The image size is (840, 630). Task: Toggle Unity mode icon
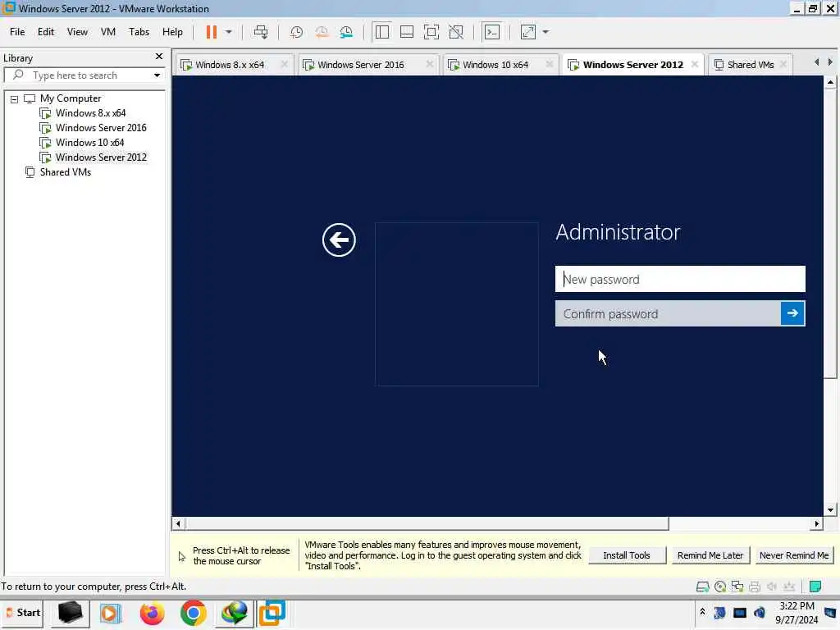456,32
